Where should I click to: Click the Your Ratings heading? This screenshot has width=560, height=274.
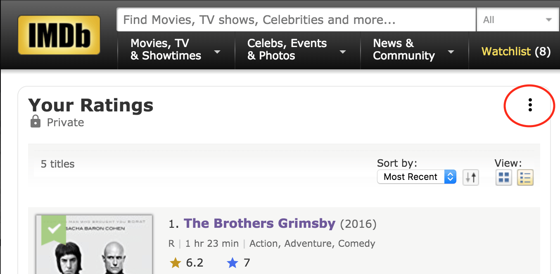tap(91, 105)
